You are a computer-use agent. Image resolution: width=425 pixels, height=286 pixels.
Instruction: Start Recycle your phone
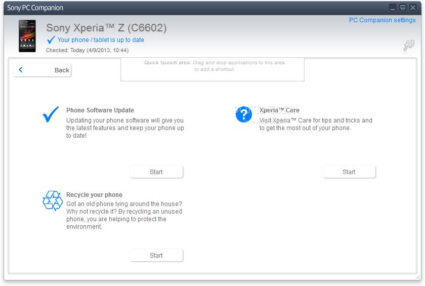(156, 255)
